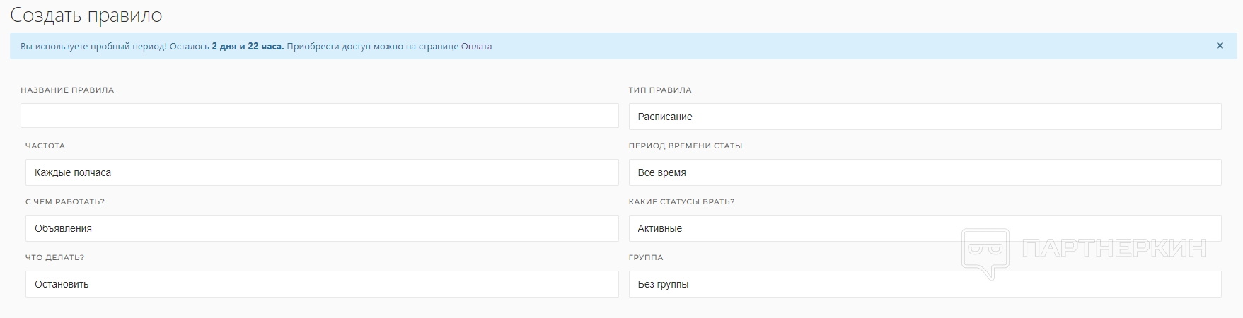
Task: Click the Название правила text input
Action: (x=319, y=116)
